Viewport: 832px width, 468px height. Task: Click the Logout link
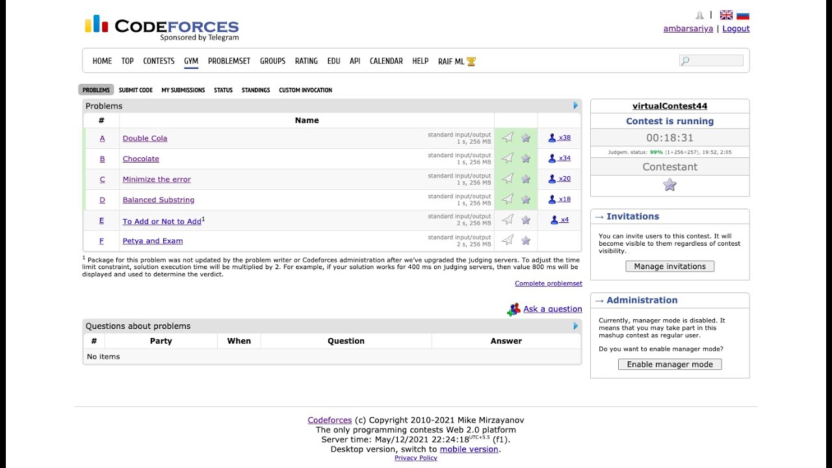[736, 29]
